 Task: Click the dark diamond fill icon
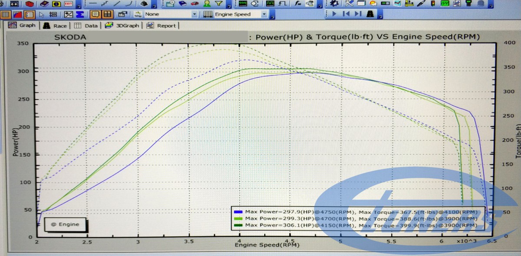coord(143,3)
